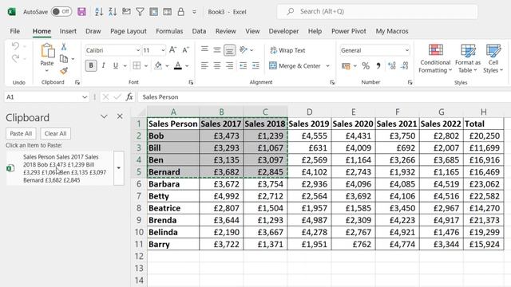Increase indent icon
The height and width of the screenshot is (287, 511).
[255, 65]
